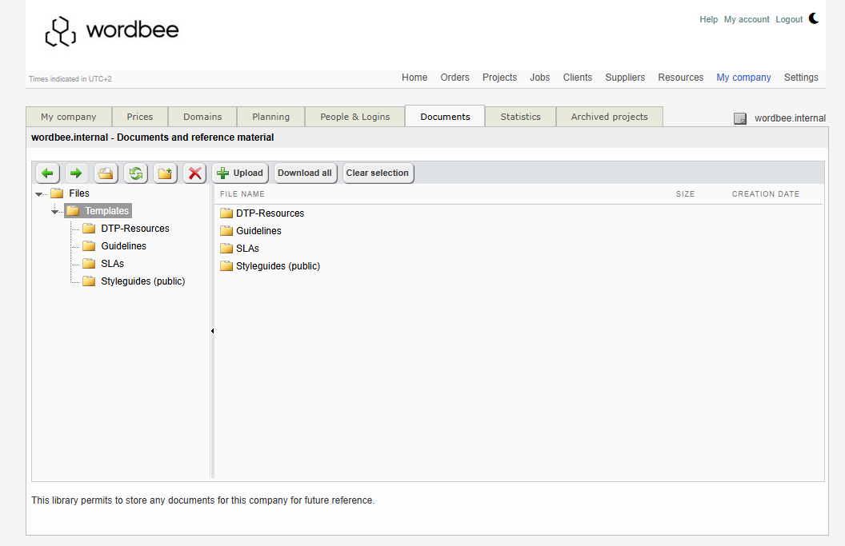
Task: Switch to the Statistics tab
Action: point(520,117)
